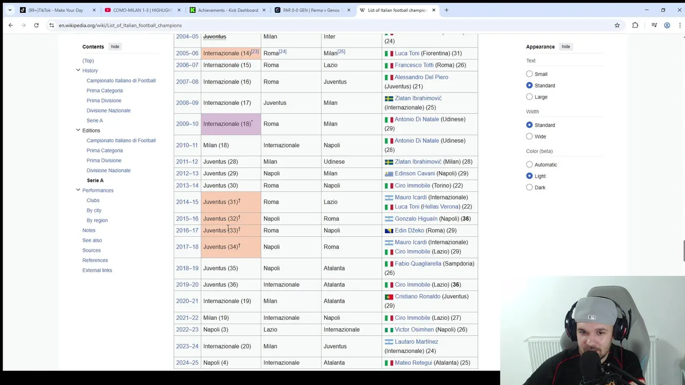Click the Sweden flag beside Ibrahimović (Milan)
Screen dimensions: 685x385
(389, 162)
